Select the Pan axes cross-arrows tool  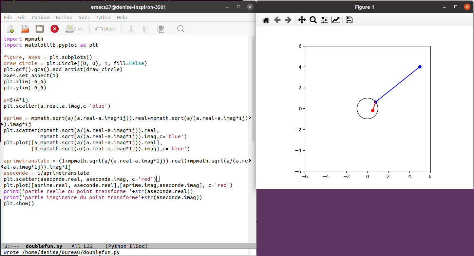click(x=302, y=20)
